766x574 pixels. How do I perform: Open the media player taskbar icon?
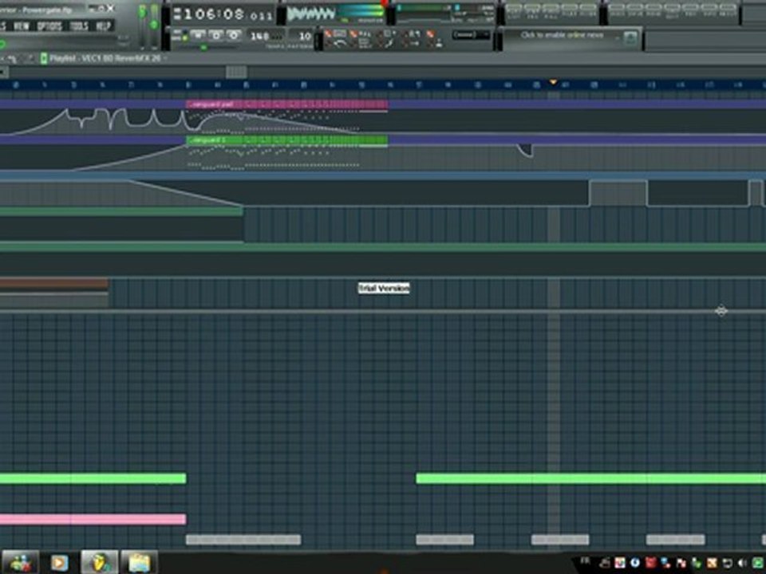point(59,563)
